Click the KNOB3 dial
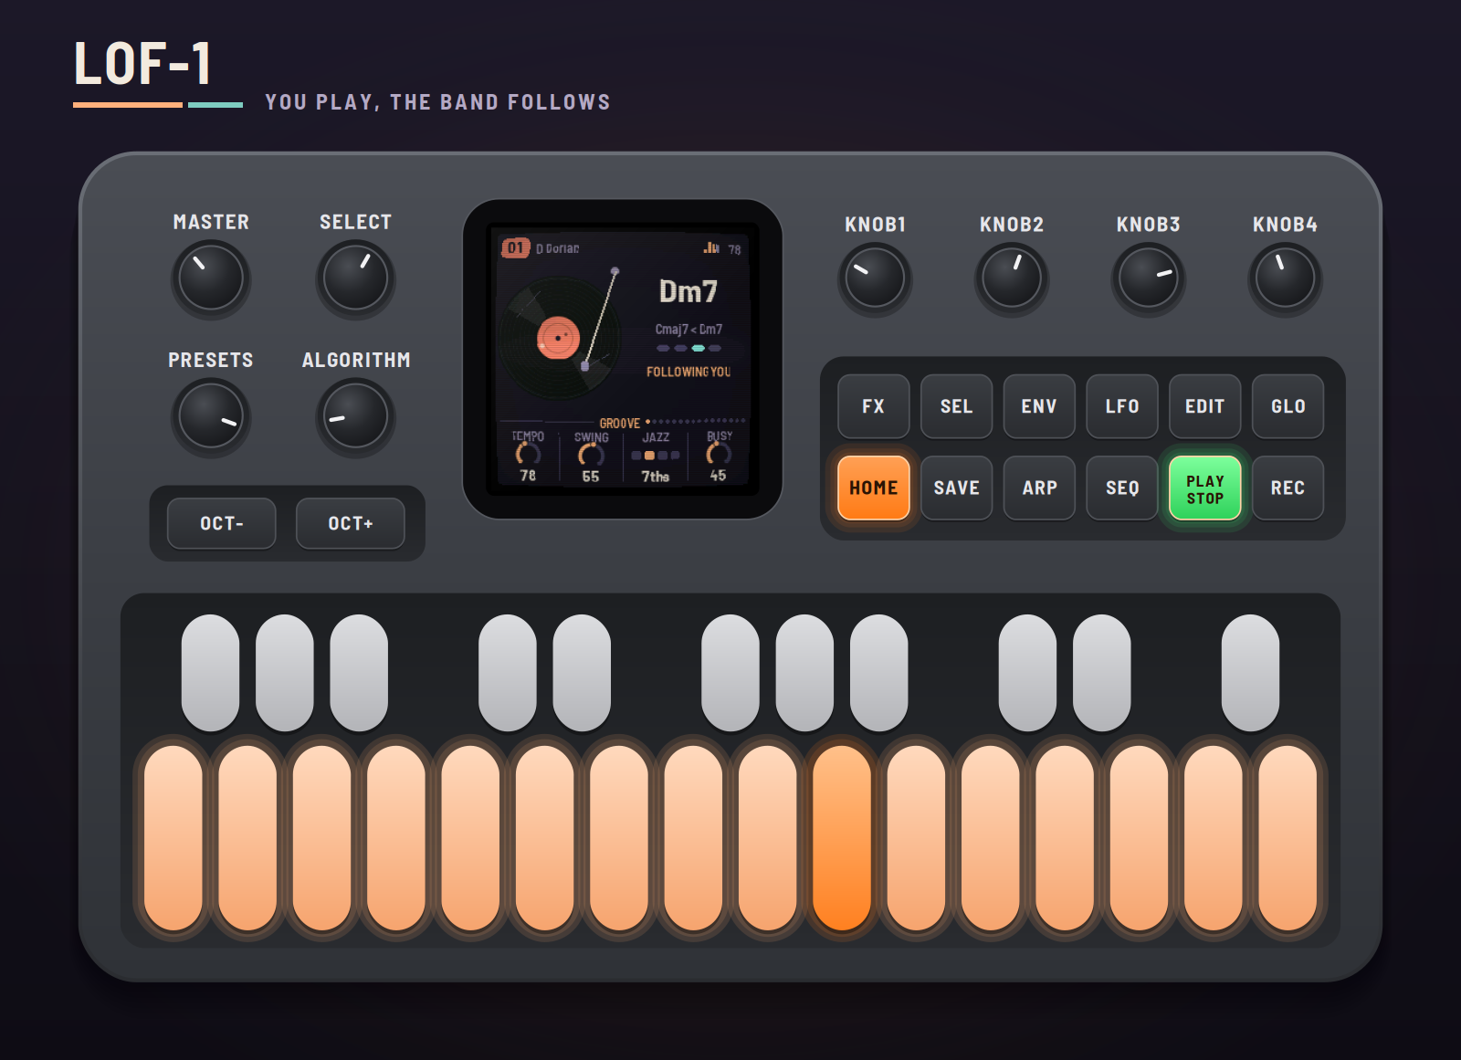1461x1060 pixels. 1149,278
